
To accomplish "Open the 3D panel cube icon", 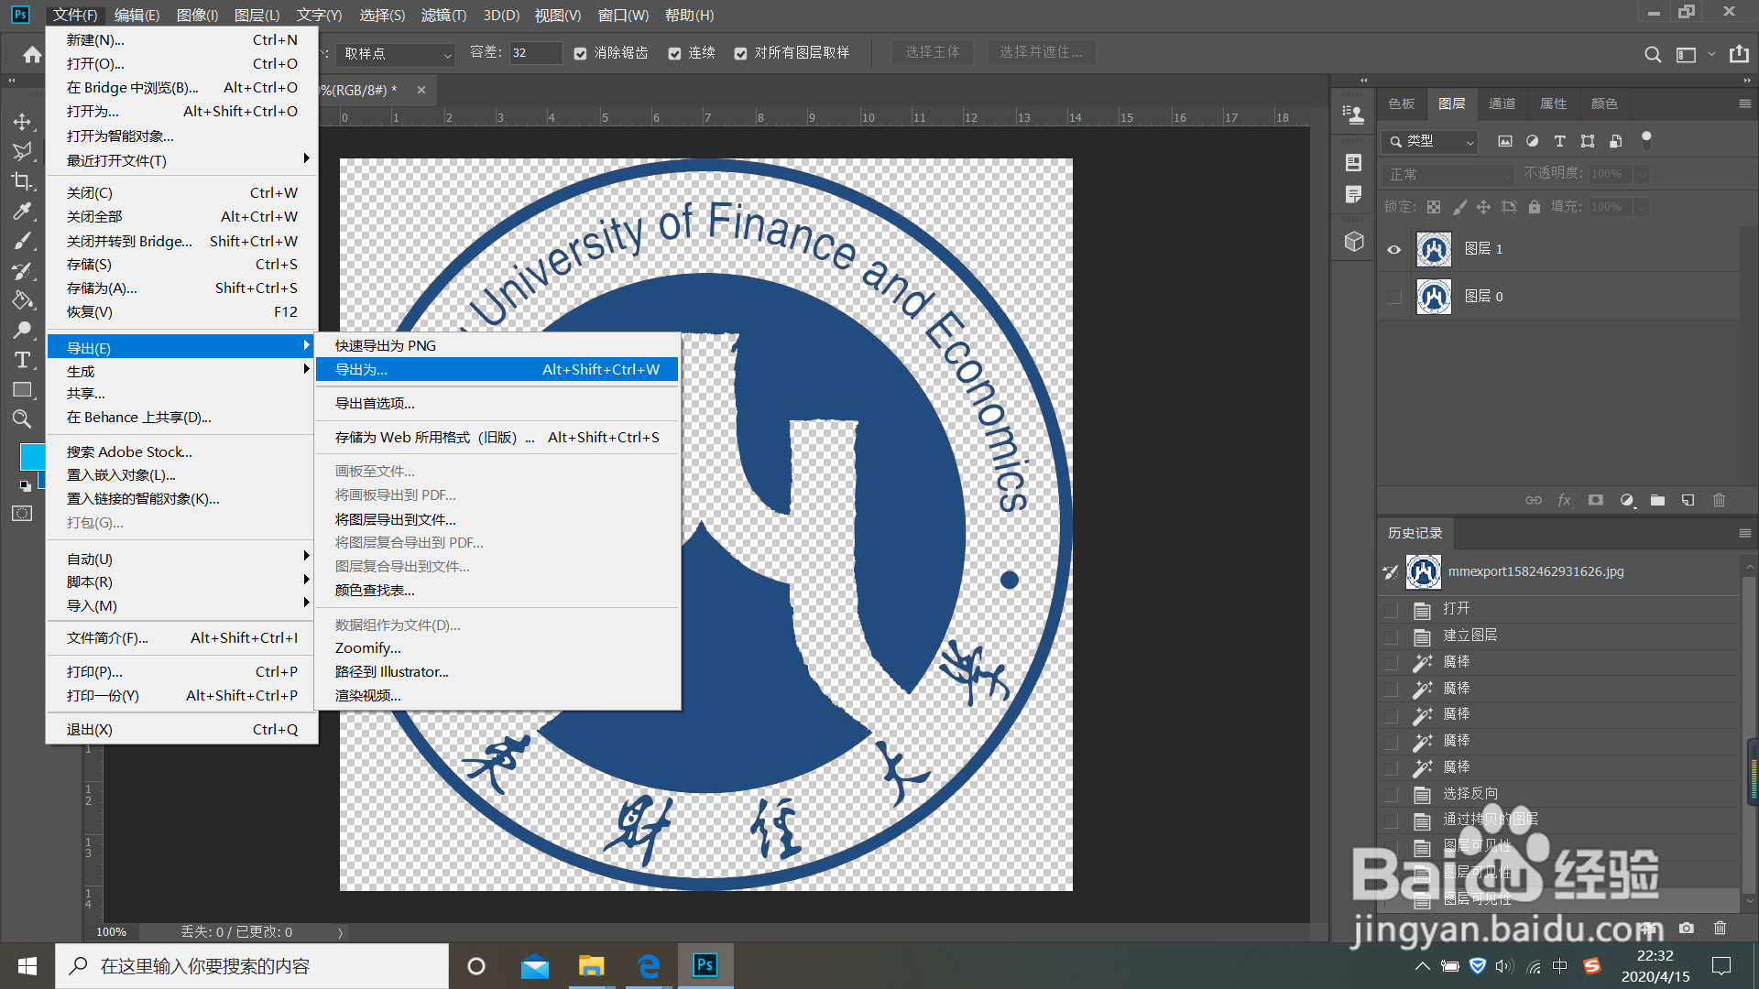I will click(x=1354, y=242).
